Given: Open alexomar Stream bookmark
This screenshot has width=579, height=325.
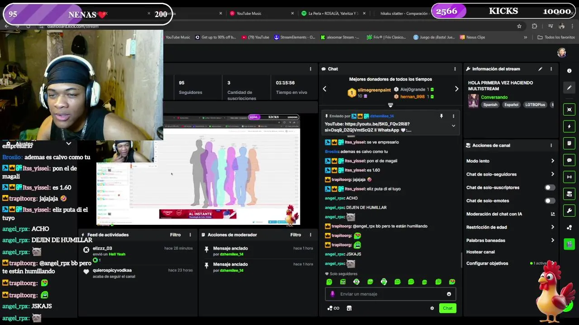Looking at the screenshot, I should pos(340,37).
